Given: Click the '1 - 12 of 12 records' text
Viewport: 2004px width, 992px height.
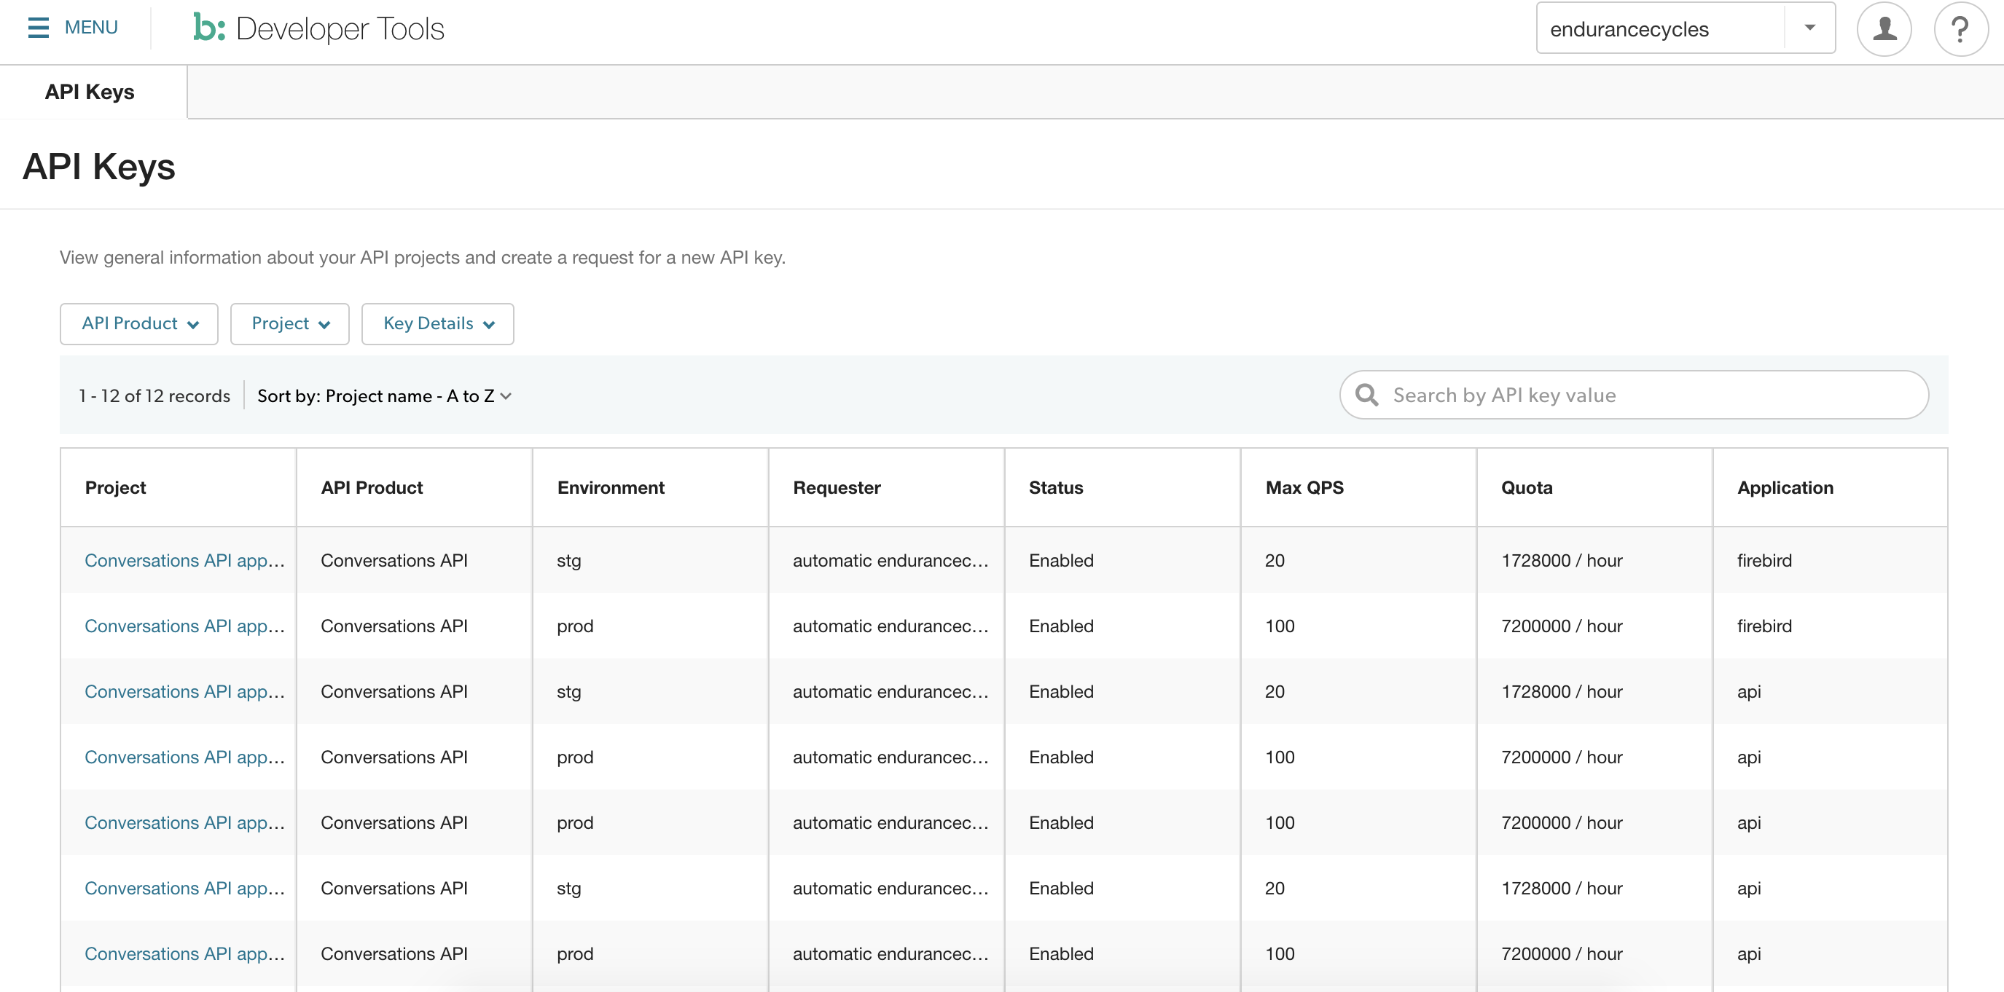Looking at the screenshot, I should click(154, 395).
